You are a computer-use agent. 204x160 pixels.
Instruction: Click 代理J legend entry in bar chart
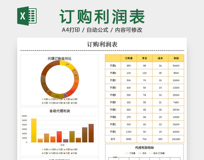coord(74,153)
